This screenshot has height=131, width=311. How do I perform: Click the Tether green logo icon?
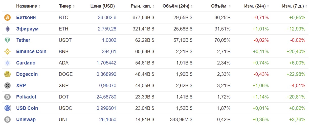[x=8, y=40]
